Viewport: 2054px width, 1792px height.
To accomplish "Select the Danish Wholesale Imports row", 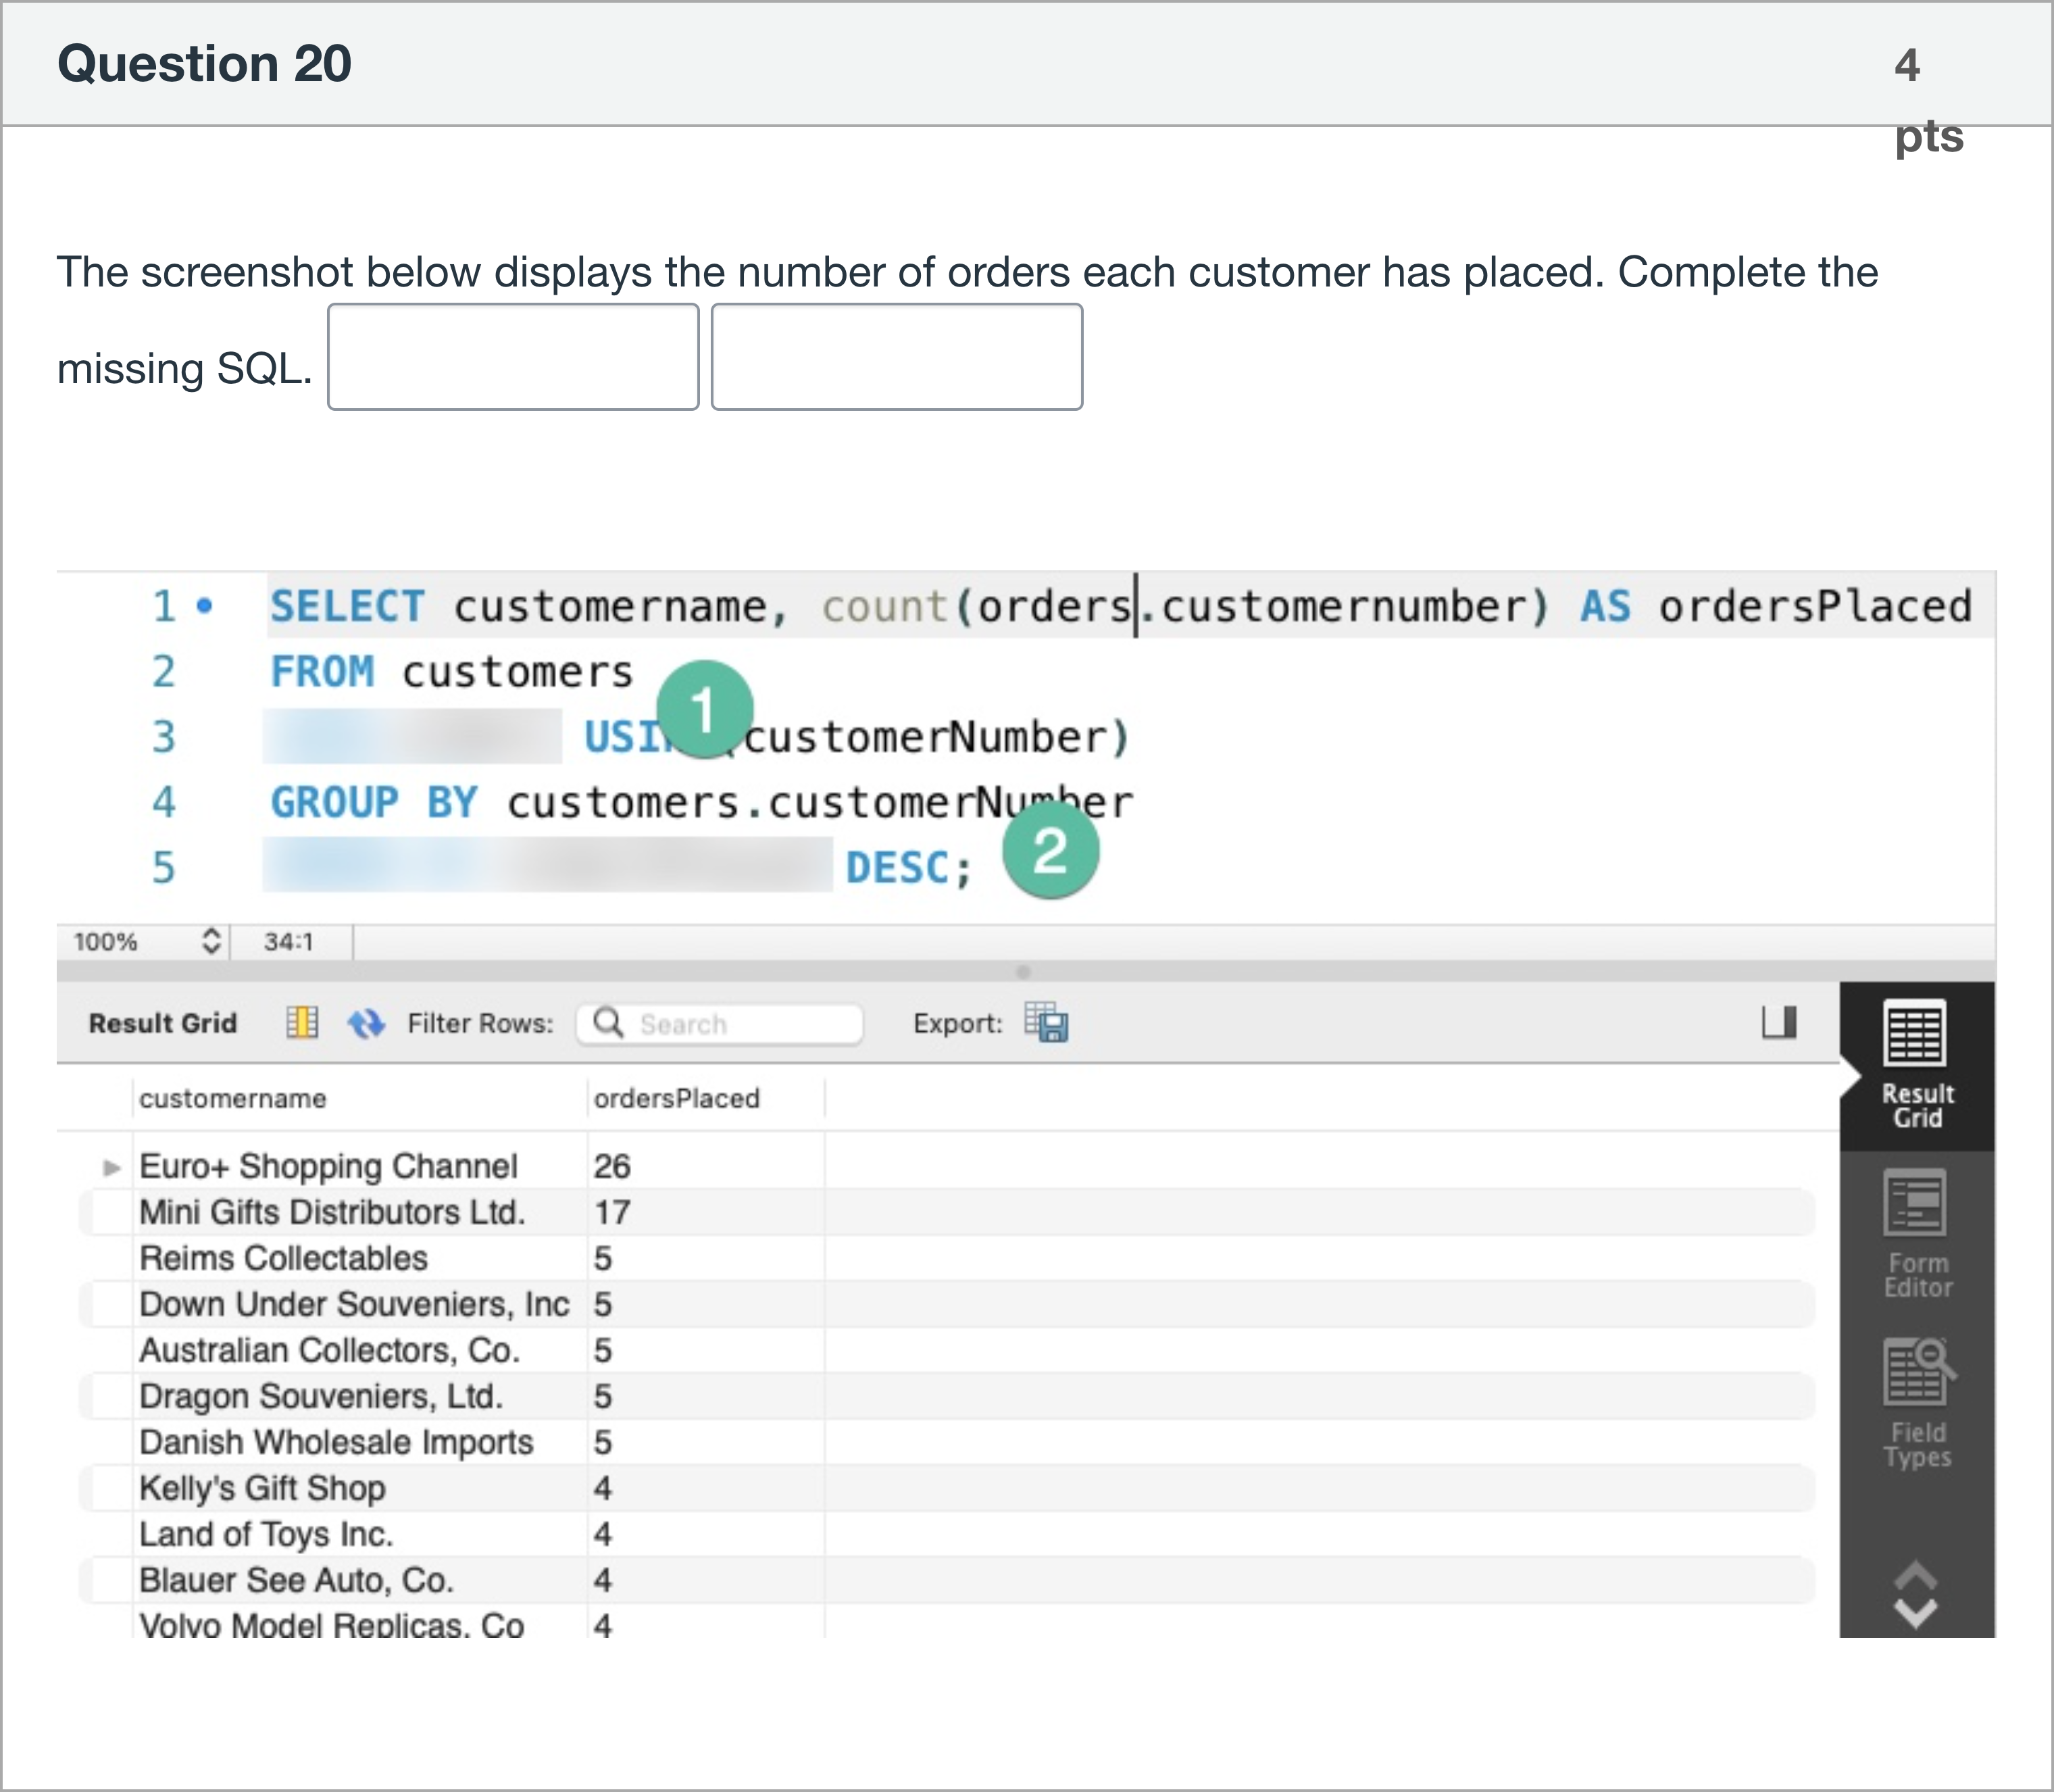I will pos(947,1442).
